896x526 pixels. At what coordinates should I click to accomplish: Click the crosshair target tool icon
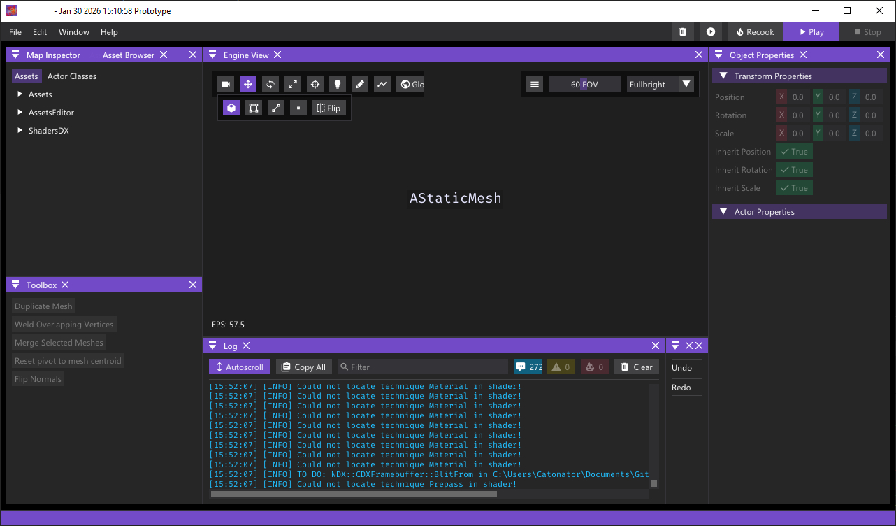click(x=315, y=84)
